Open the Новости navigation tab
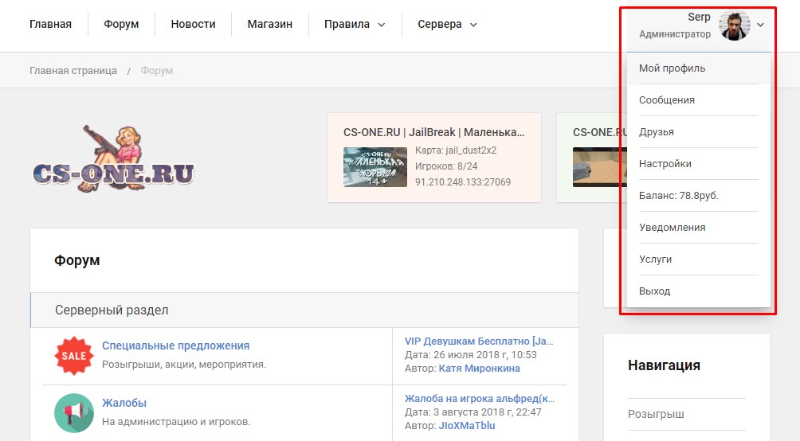The image size is (800, 441). click(x=193, y=24)
